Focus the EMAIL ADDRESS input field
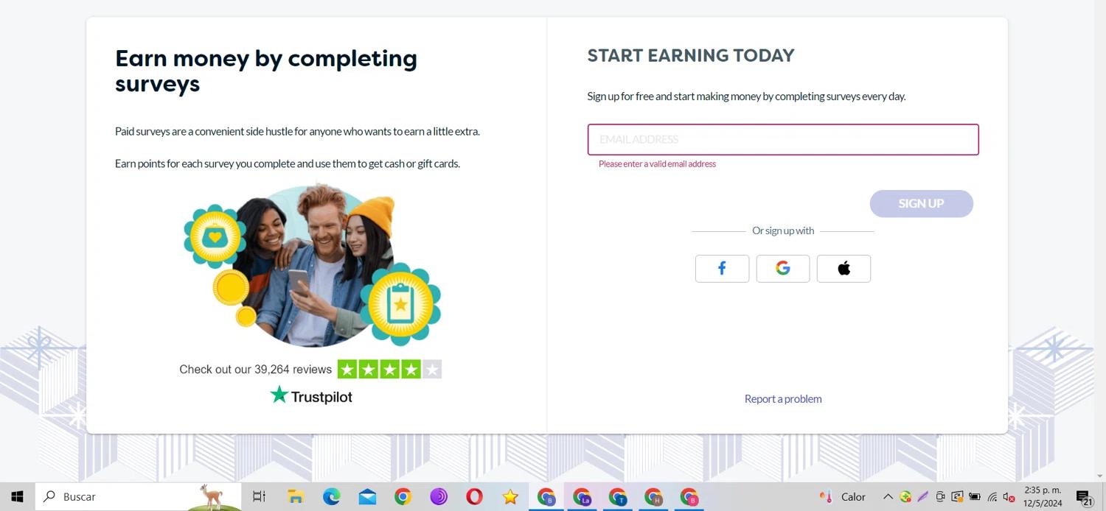The width and height of the screenshot is (1106, 511). click(x=782, y=140)
